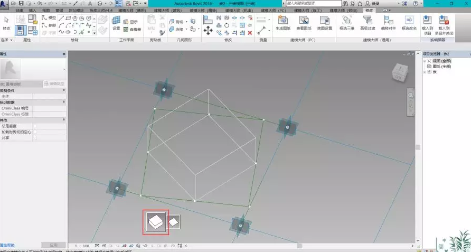Open the type selector dropdown in properties panel
471x252 pixels.
tap(64, 69)
